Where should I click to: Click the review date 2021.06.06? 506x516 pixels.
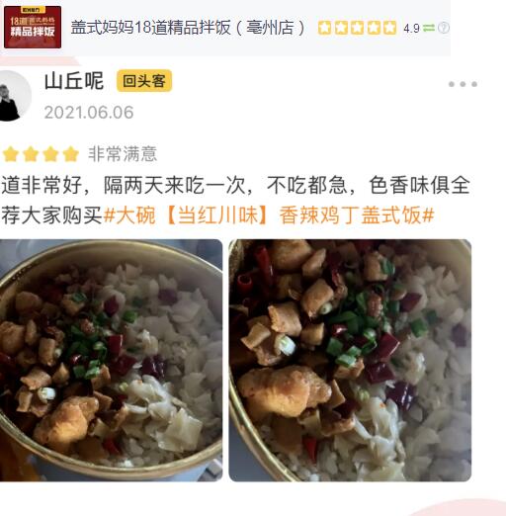pyautogui.click(x=89, y=113)
